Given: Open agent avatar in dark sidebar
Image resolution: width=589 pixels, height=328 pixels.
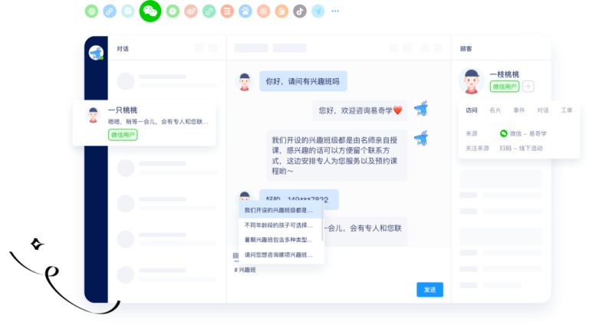Looking at the screenshot, I should pyautogui.click(x=96, y=53).
